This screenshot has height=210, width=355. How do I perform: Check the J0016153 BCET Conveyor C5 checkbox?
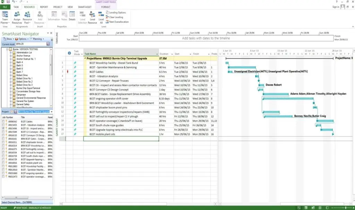[3, 135]
